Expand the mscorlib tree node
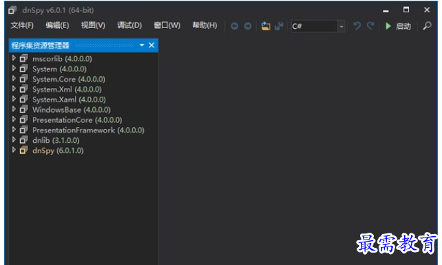442x265 pixels. point(14,58)
